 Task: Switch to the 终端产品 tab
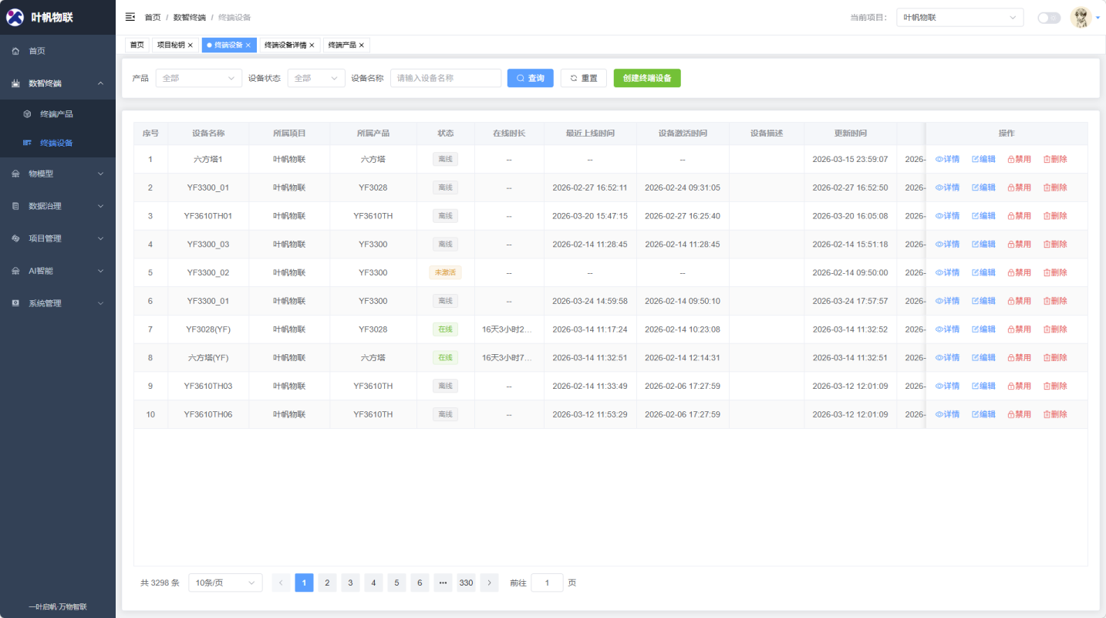[x=342, y=46]
